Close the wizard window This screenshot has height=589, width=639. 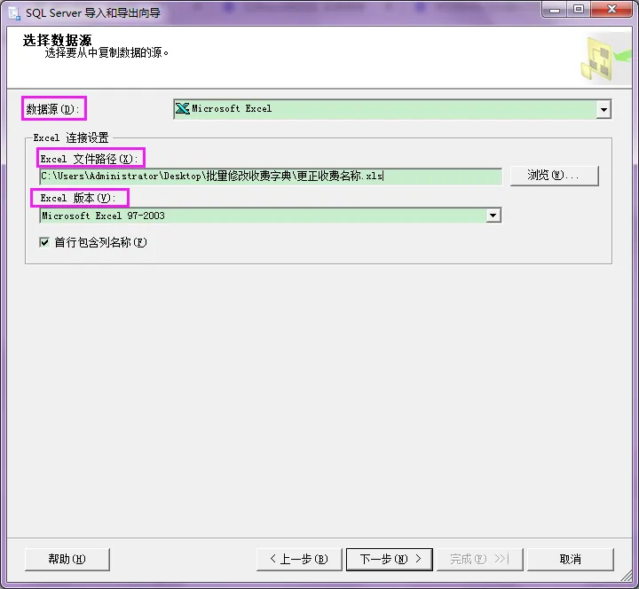coord(611,10)
